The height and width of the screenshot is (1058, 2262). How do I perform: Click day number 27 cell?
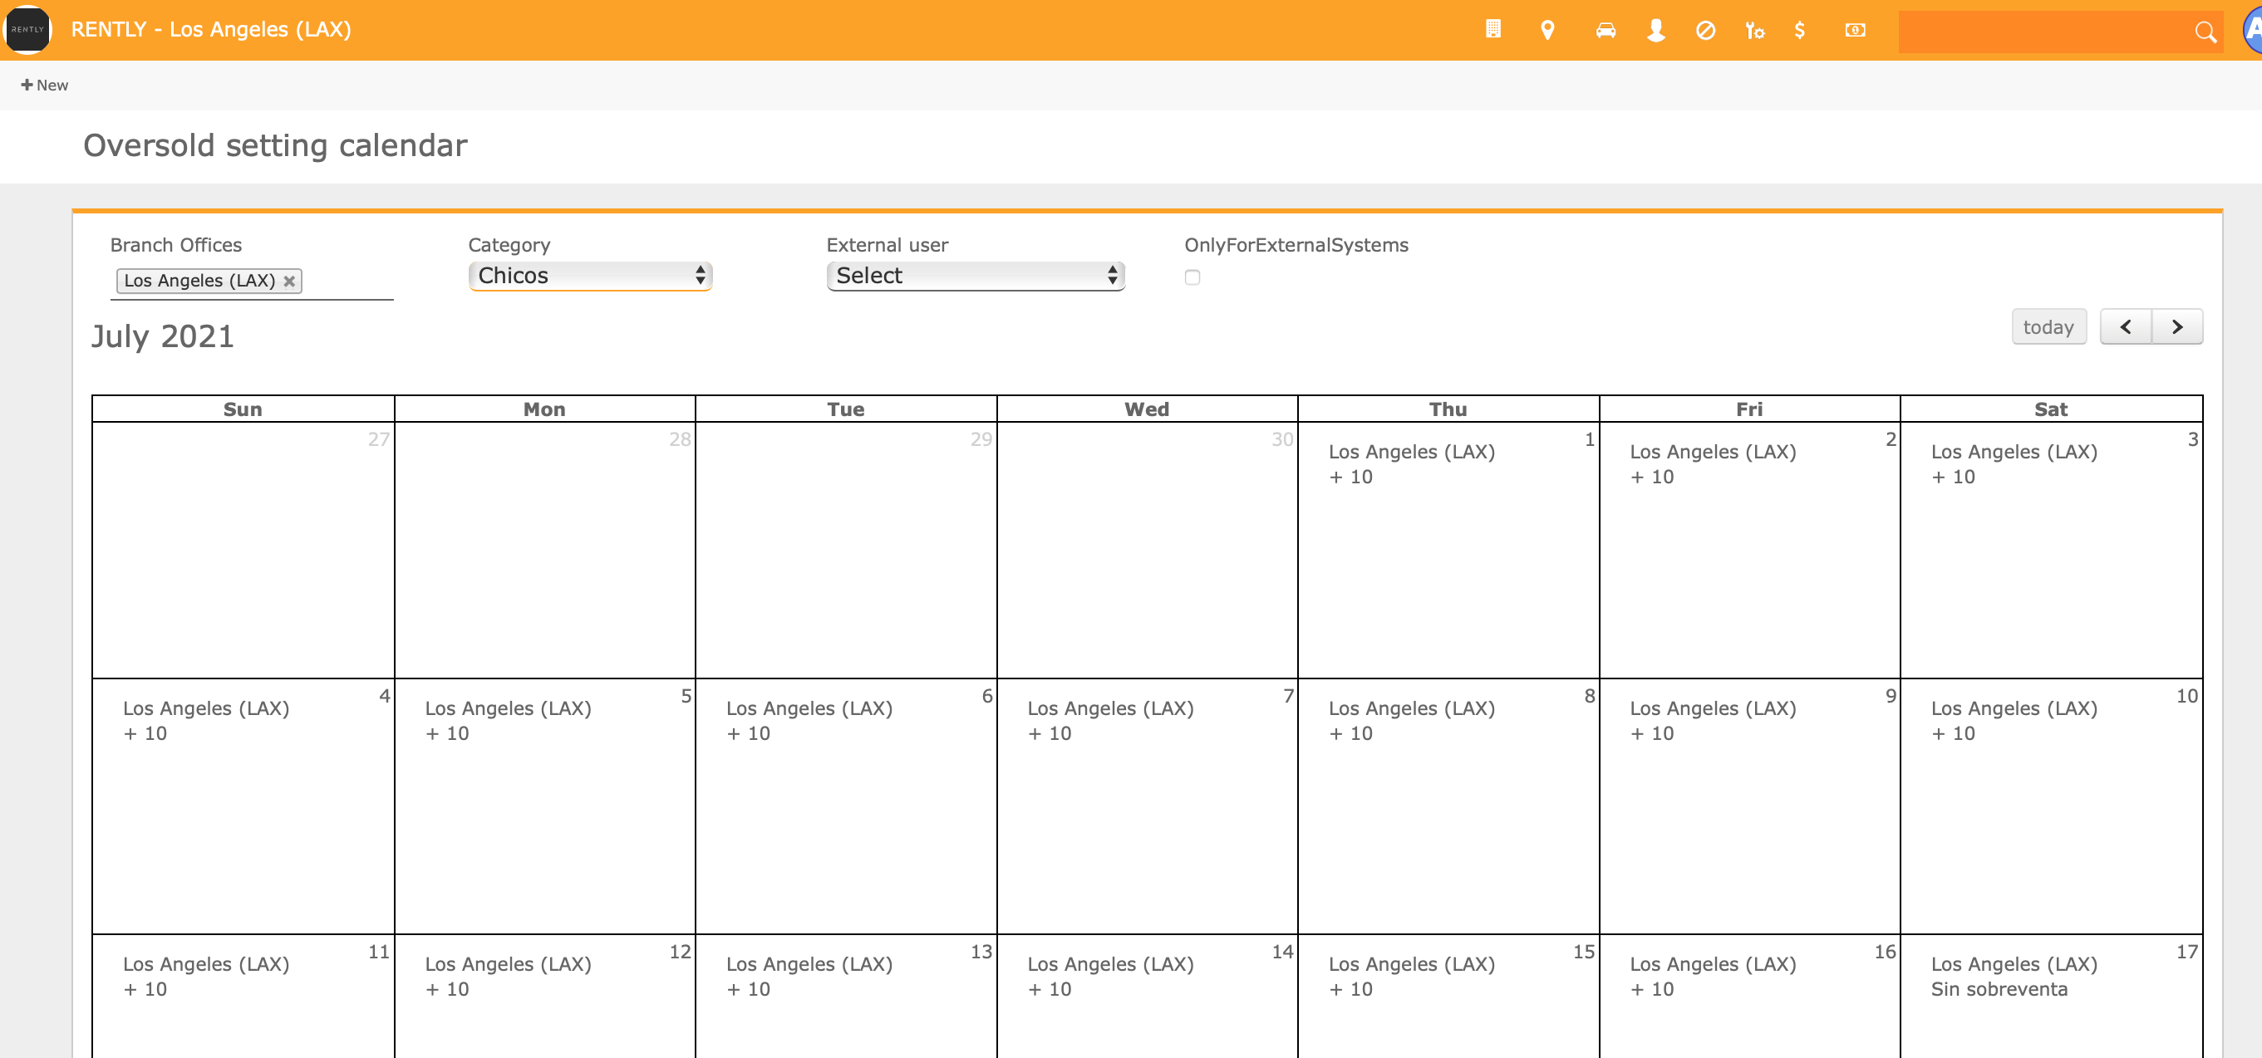[243, 550]
